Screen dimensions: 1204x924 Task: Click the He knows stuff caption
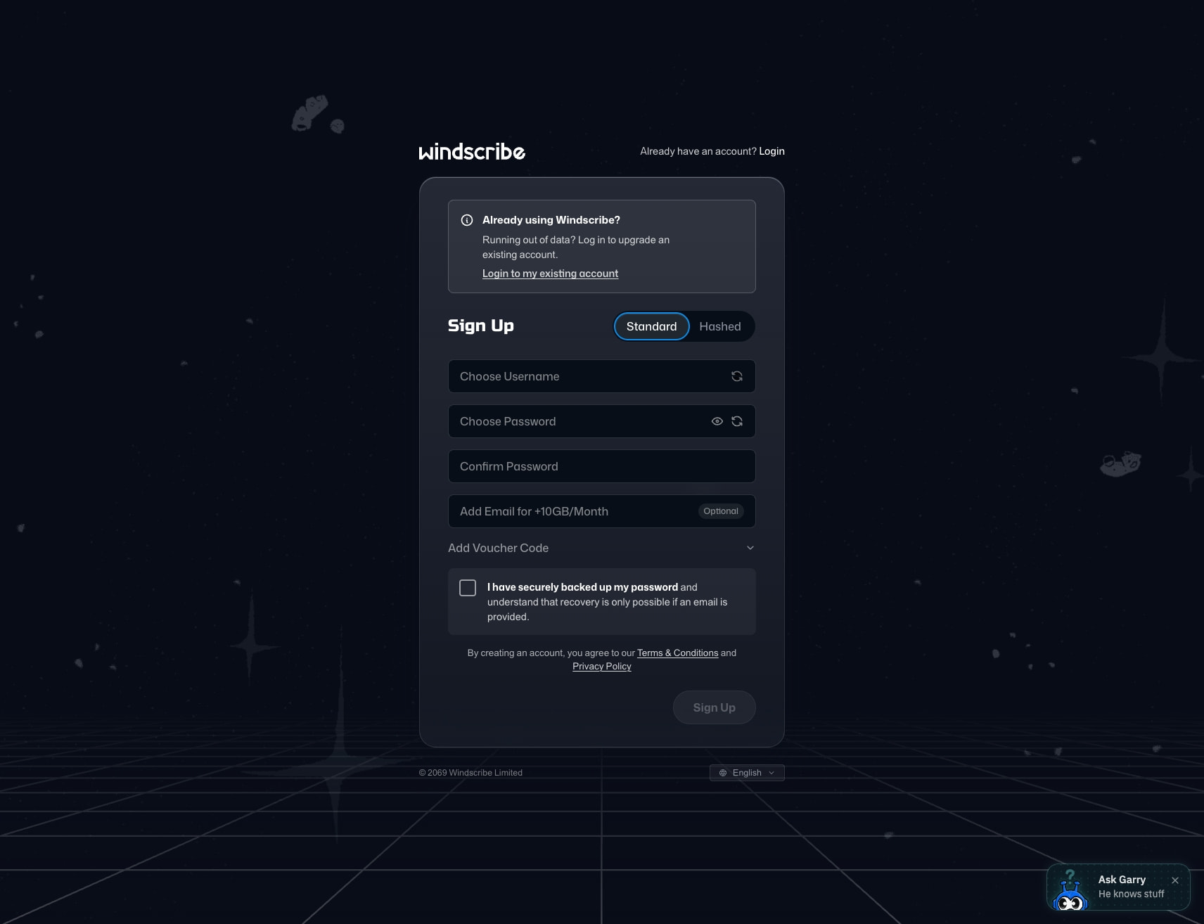[x=1131, y=894]
